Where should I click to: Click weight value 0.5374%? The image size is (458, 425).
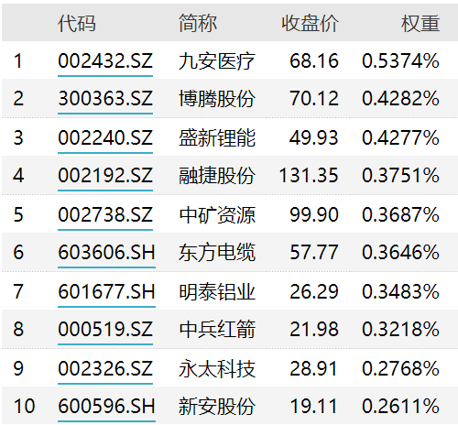point(400,60)
